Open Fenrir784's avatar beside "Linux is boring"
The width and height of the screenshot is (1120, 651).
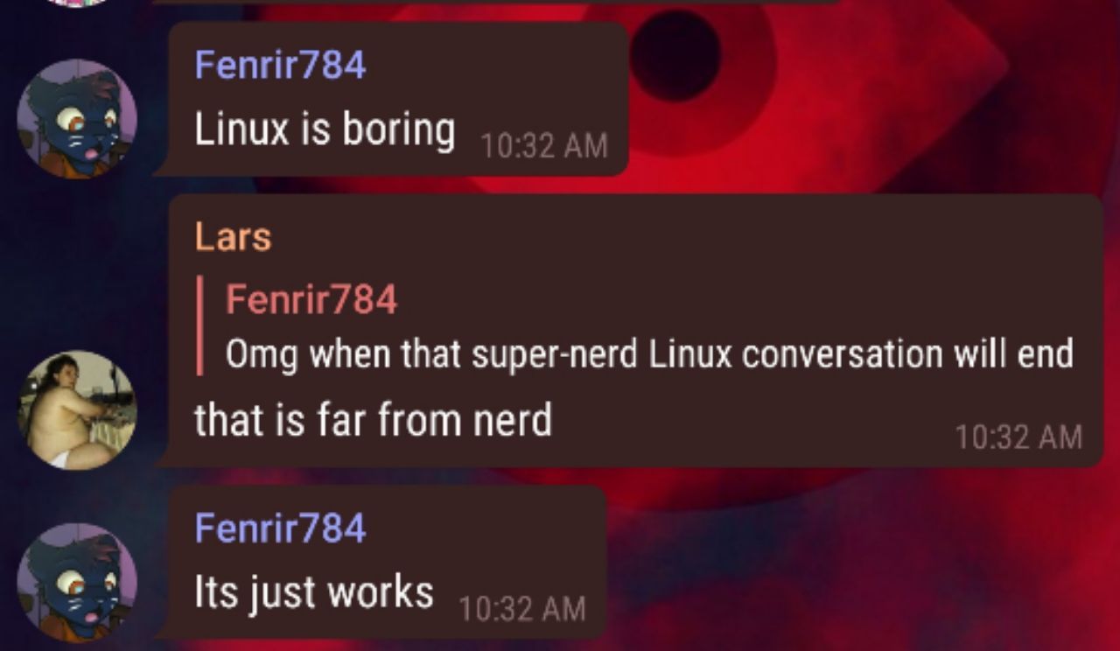tap(77, 118)
